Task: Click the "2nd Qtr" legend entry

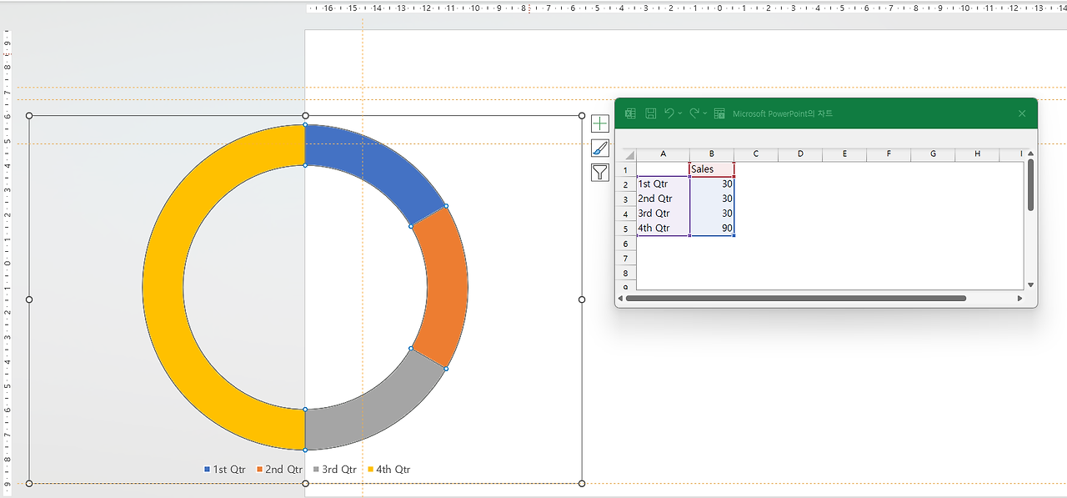Action: [279, 470]
